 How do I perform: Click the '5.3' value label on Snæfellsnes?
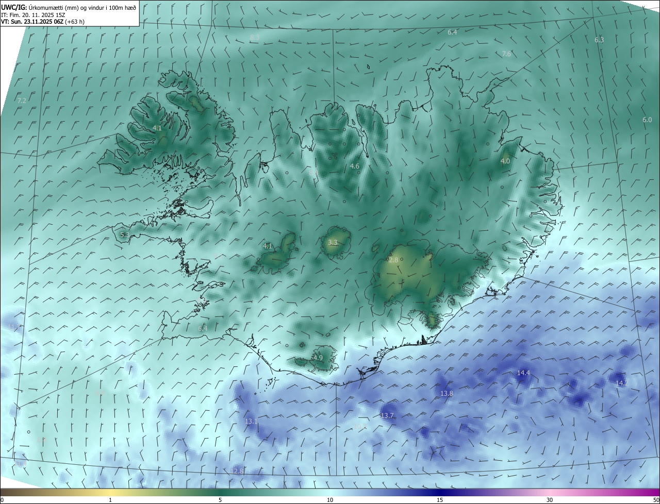pos(124,235)
